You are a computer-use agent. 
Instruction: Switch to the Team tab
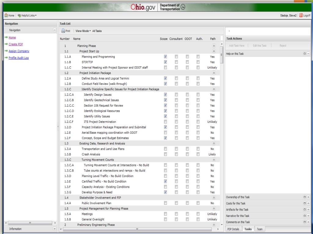click(x=260, y=229)
